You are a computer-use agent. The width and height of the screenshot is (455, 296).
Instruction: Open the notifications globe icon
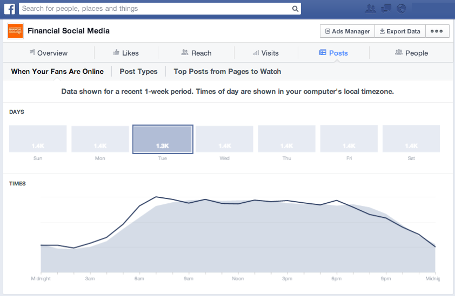tap(402, 9)
